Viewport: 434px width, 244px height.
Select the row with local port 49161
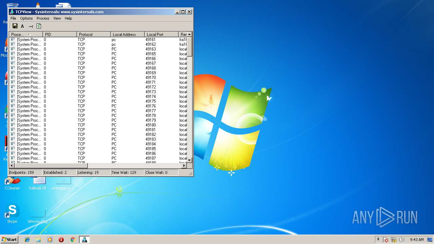pyautogui.click(x=98, y=40)
